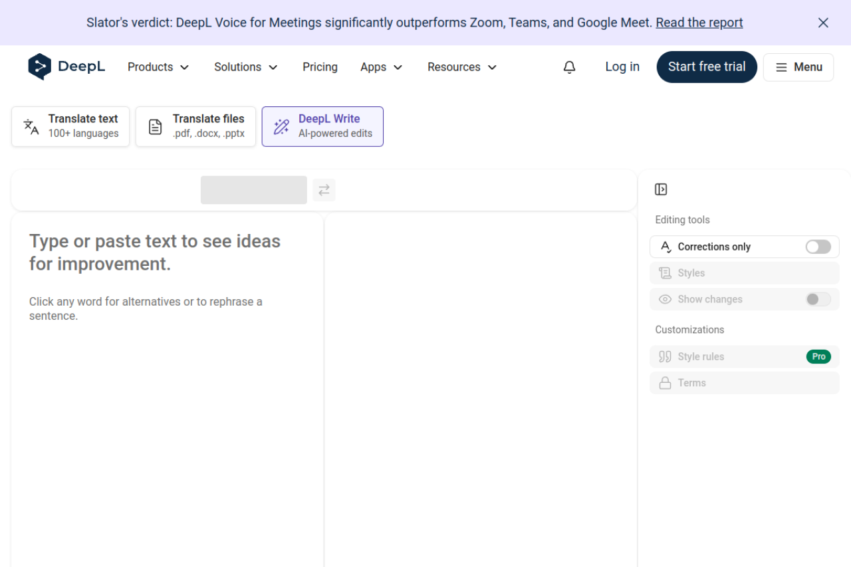The image size is (851, 567).
Task: Click the Styles scroll icon
Action: tap(665, 273)
